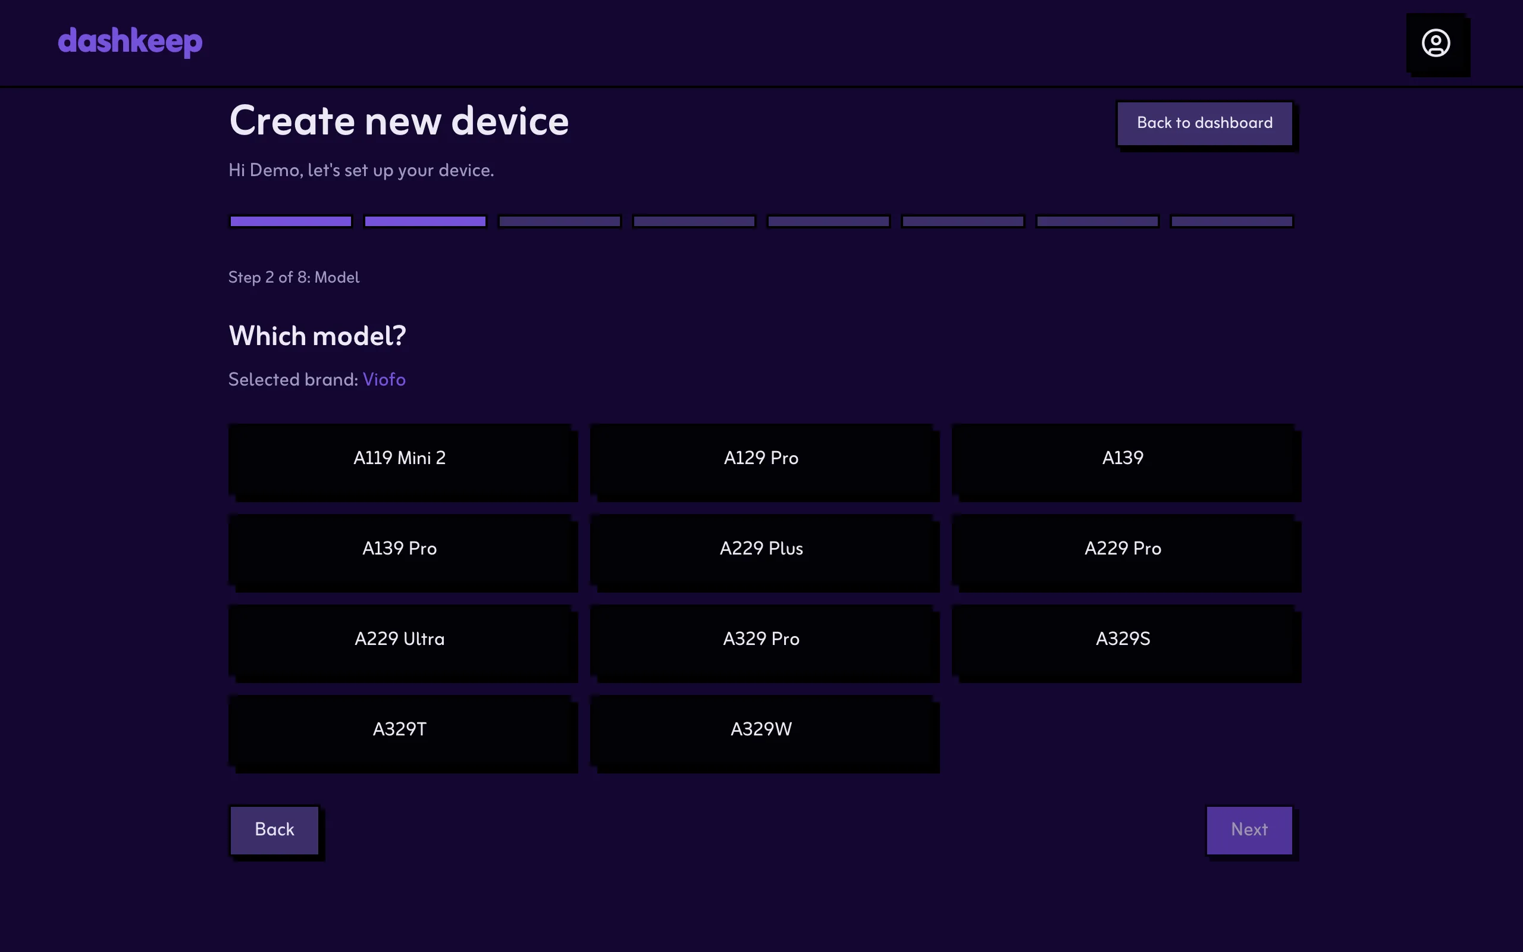Pick the A139 model card
Viewport: 1523px width, 952px height.
point(1123,459)
